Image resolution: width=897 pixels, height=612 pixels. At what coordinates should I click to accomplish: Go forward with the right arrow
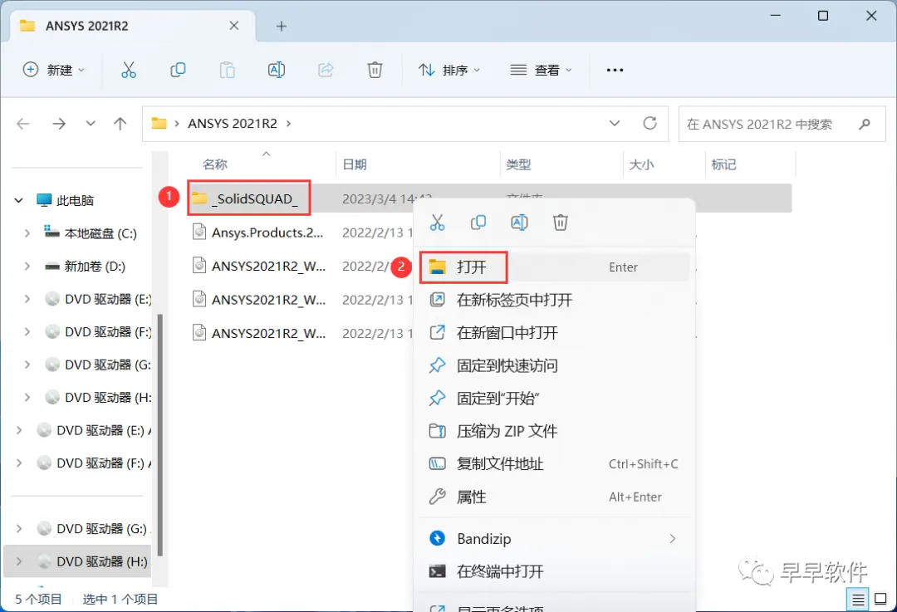[59, 124]
